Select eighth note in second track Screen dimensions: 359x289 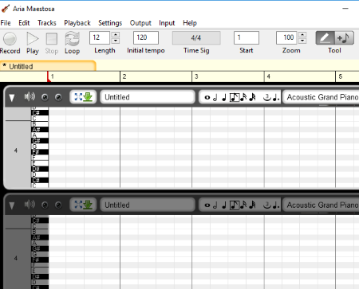click(x=235, y=205)
